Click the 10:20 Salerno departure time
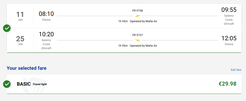Image resolution: width=246 pixels, height=101 pixels. [46, 34]
